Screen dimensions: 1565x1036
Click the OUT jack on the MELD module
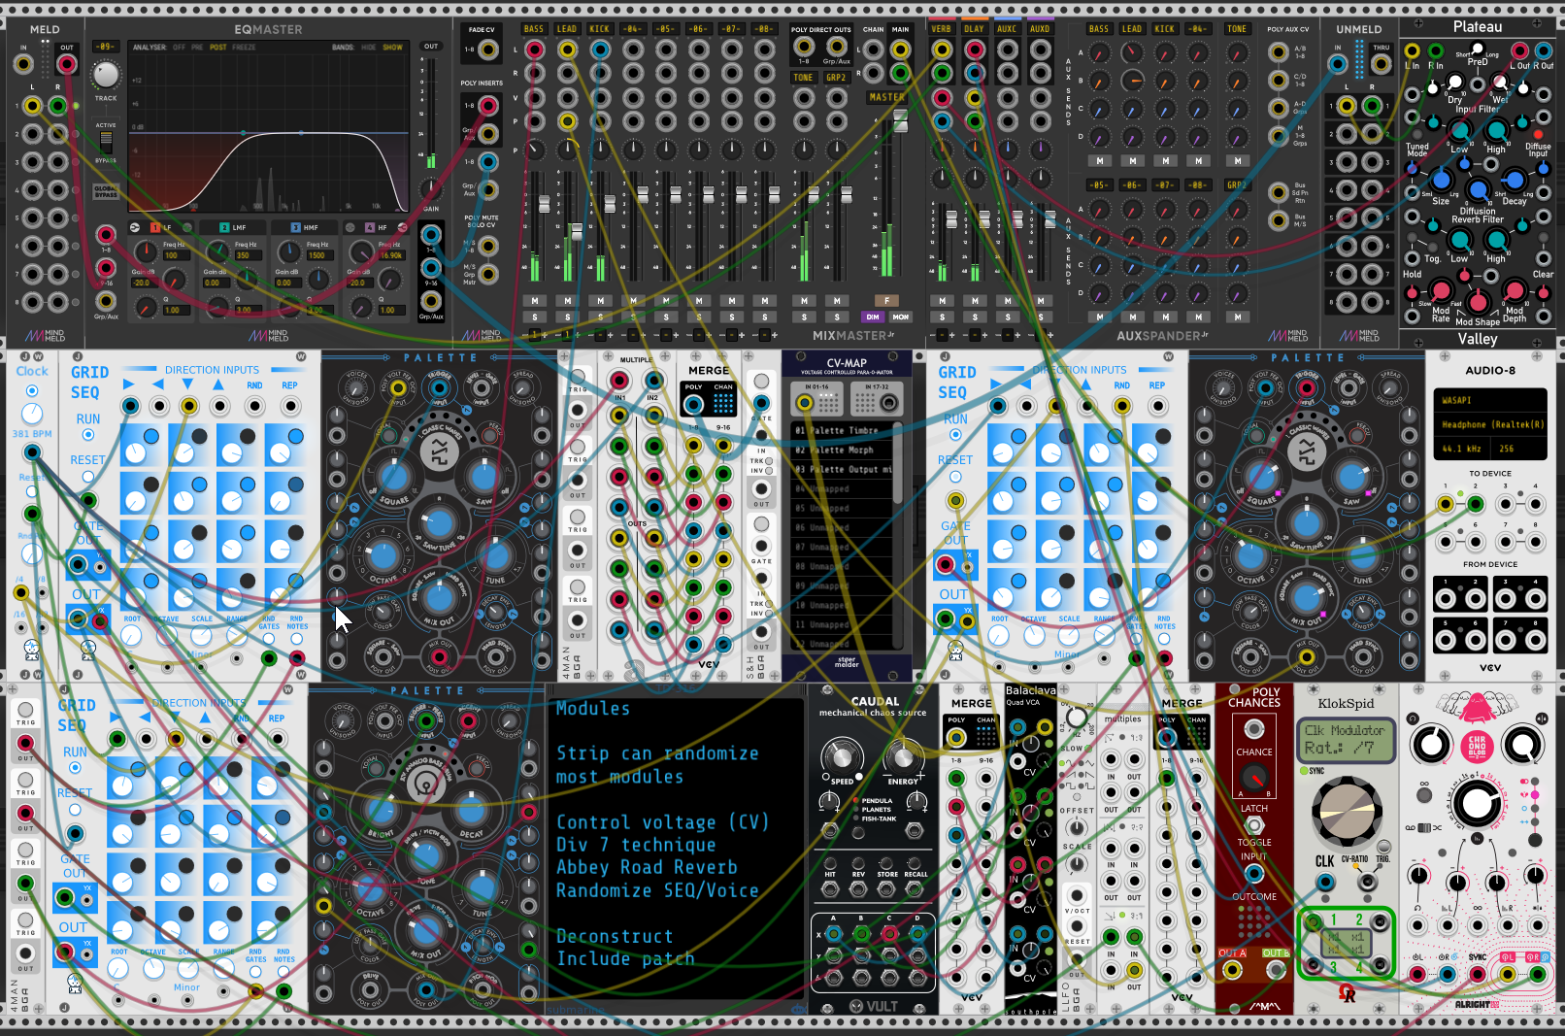(x=67, y=64)
